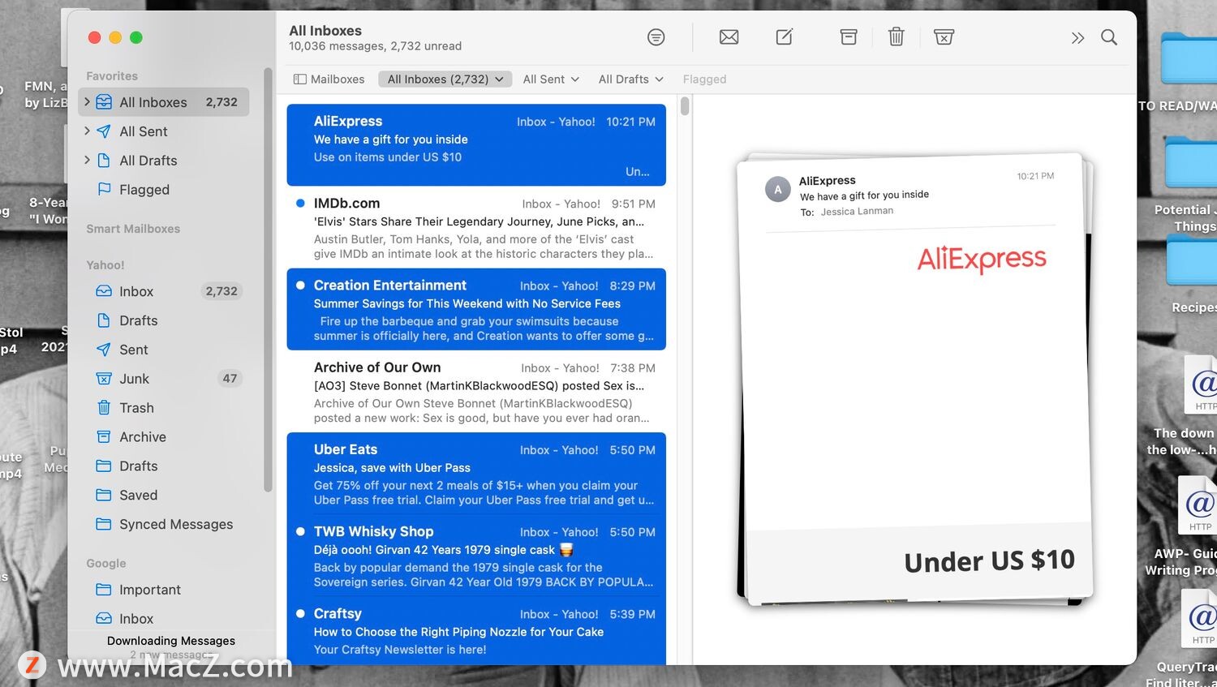The width and height of the screenshot is (1217, 687).
Task: Open the All Drafts favorites bar dropdown
Action: tap(630, 79)
